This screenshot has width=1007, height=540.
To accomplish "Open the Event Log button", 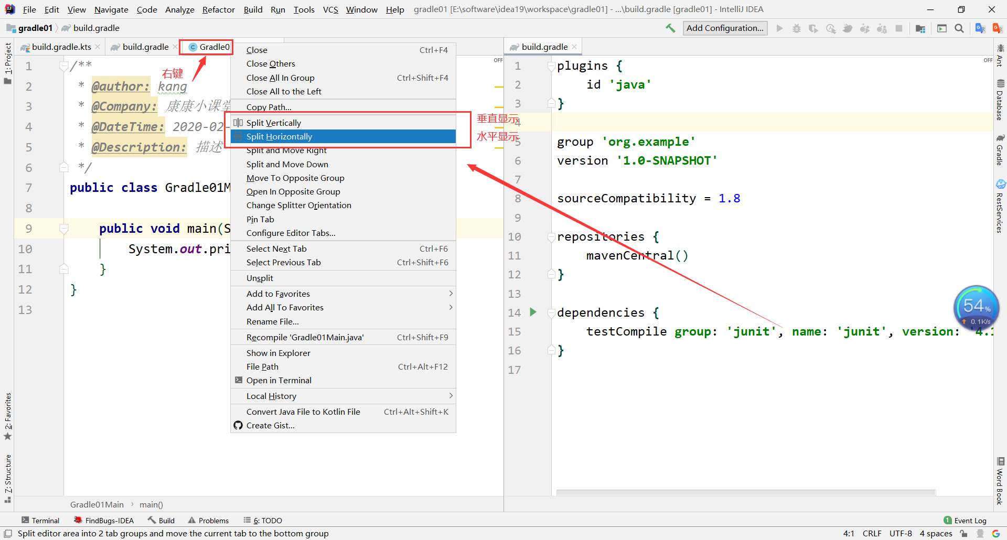I will pyautogui.click(x=965, y=520).
